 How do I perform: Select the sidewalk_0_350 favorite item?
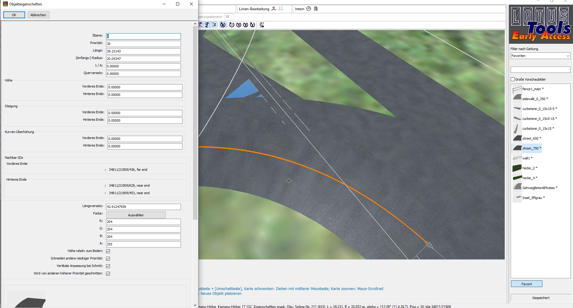(x=530, y=99)
